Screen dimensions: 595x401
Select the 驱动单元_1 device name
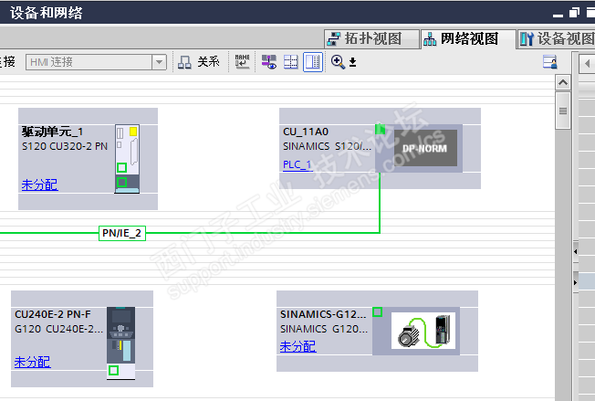click(x=52, y=132)
